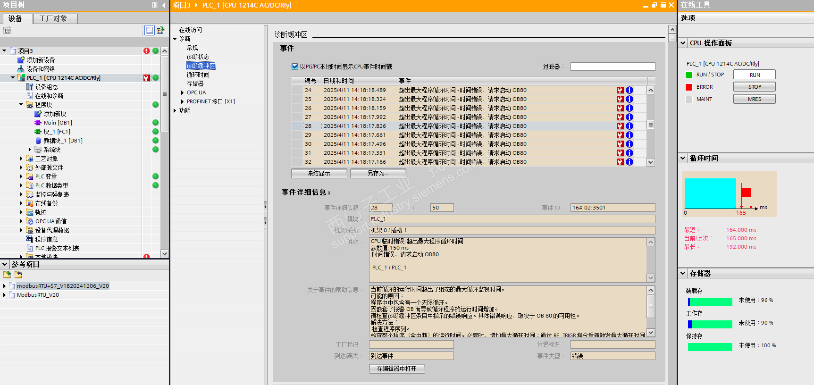The height and width of the screenshot is (385, 814).
Task: Select 存储器 in navigation list
Action: point(195,84)
